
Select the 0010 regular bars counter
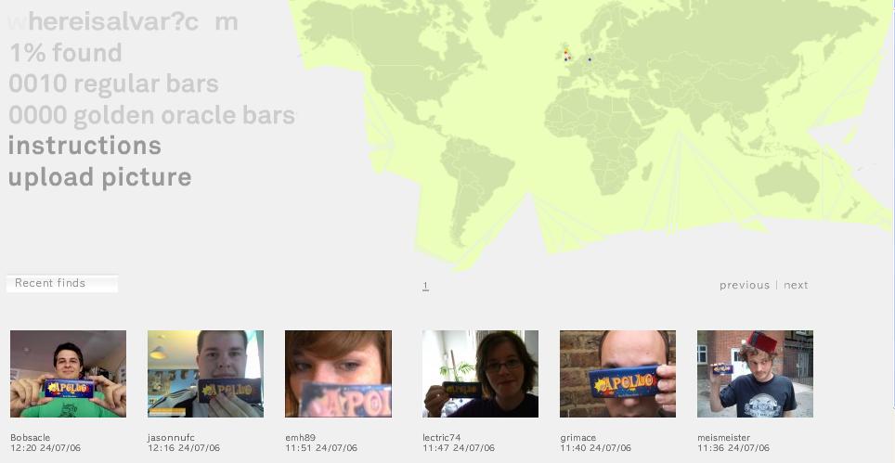(113, 84)
